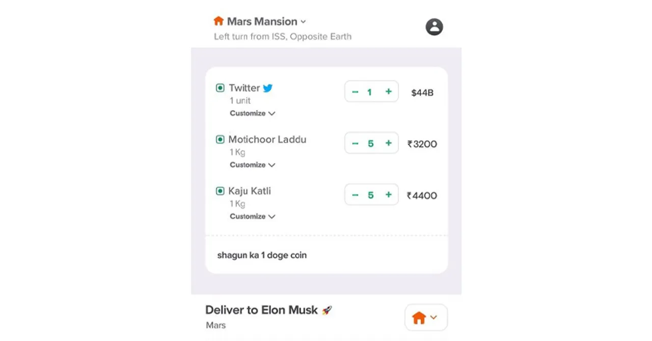Screen dimensions: 652x341
Task: Click the note saying shagun ka 1 doge coin
Action: [261, 255]
